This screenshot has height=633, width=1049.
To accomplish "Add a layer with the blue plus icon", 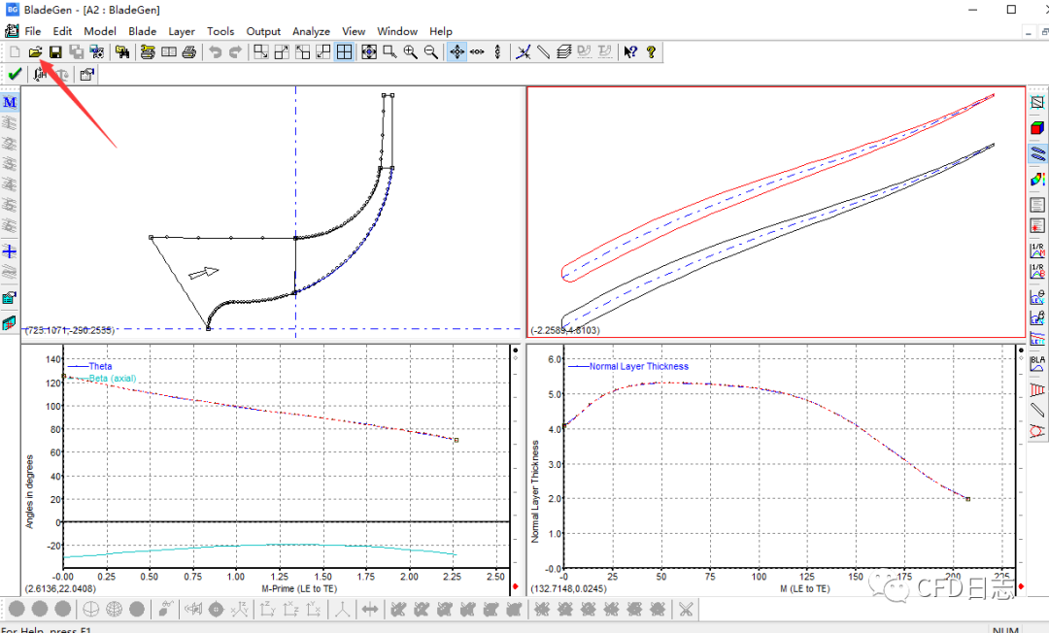I will coord(10,251).
